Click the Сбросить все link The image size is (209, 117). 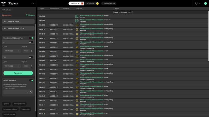tap(7, 15)
